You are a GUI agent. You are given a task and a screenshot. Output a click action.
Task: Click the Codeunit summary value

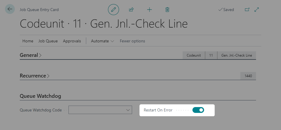click(194, 55)
